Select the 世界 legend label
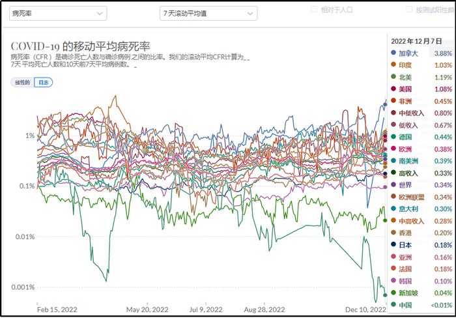 [x=405, y=185]
